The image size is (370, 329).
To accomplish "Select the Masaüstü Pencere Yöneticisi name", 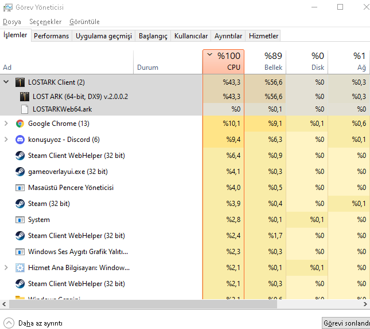I will (x=71, y=188).
